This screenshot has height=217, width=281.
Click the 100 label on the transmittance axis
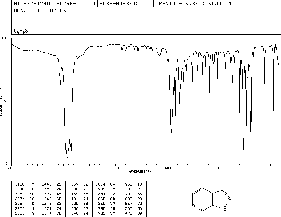pyautogui.click(x=5, y=38)
